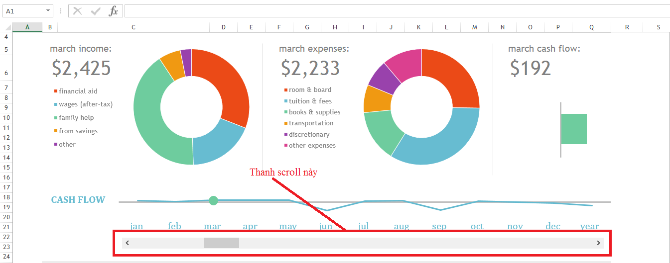Select row 5 header
This screenshot has height=263, width=670.
pyautogui.click(x=6, y=49)
